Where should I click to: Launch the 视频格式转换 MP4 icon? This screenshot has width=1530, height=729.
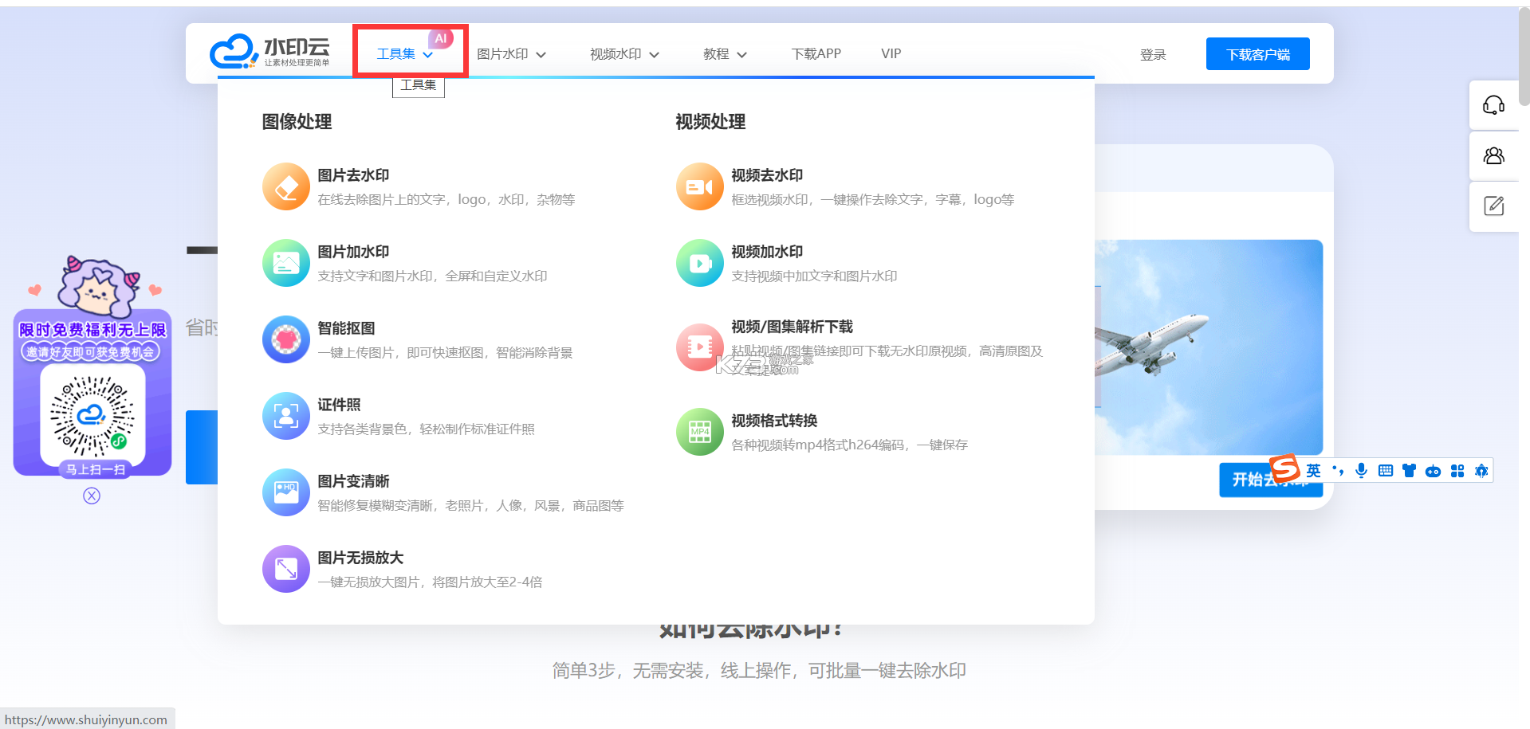(700, 432)
